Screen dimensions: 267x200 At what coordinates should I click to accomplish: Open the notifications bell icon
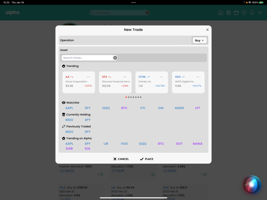[x=252, y=13]
